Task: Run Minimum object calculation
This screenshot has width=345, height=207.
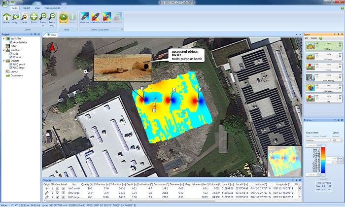Action: point(84,17)
